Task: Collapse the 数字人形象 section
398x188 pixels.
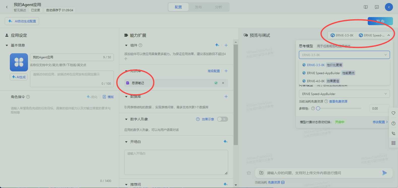Action: [x=126, y=119]
